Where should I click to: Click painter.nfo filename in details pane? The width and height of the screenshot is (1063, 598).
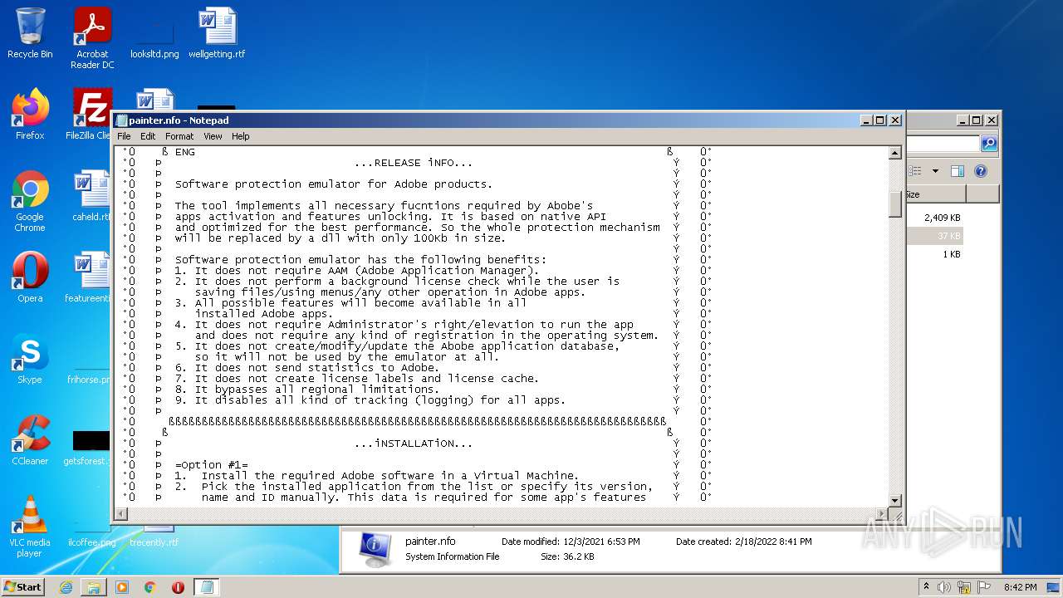[430, 542]
